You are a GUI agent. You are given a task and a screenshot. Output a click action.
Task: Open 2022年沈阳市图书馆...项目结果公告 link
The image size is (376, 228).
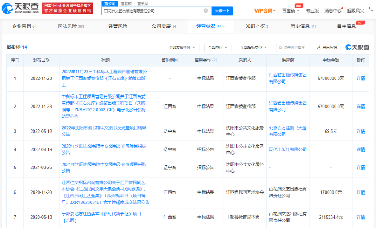pyautogui.click(x=104, y=131)
